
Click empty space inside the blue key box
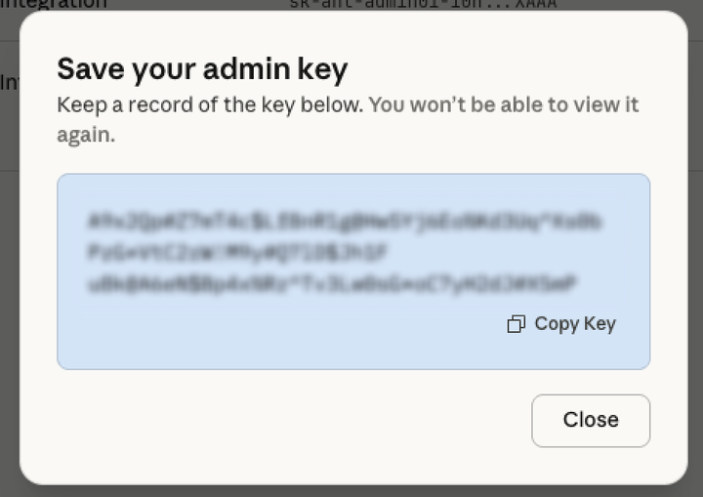click(x=244, y=337)
